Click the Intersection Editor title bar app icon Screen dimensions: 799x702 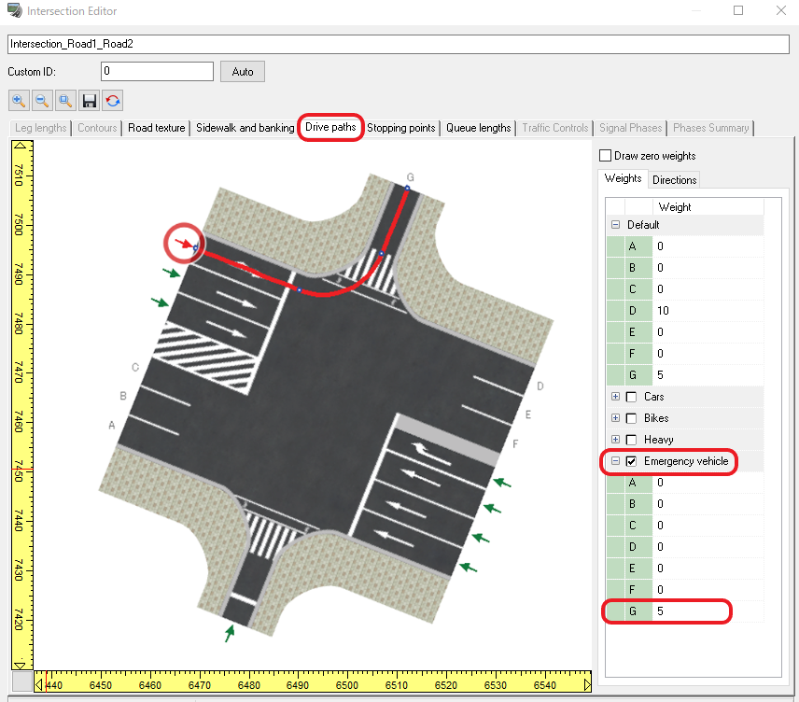pyautogui.click(x=15, y=10)
